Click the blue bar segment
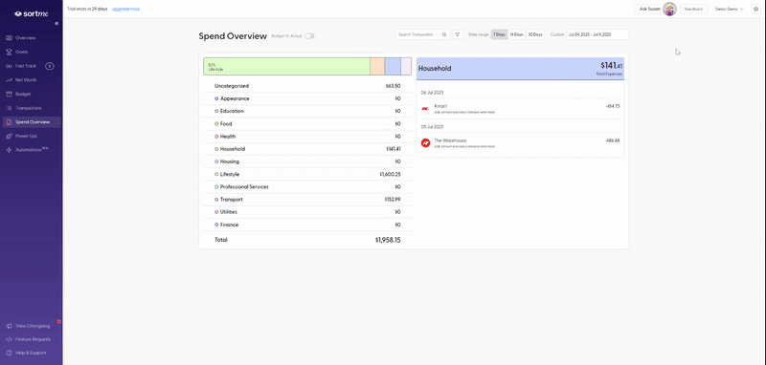The width and height of the screenshot is (766, 365). pos(393,66)
